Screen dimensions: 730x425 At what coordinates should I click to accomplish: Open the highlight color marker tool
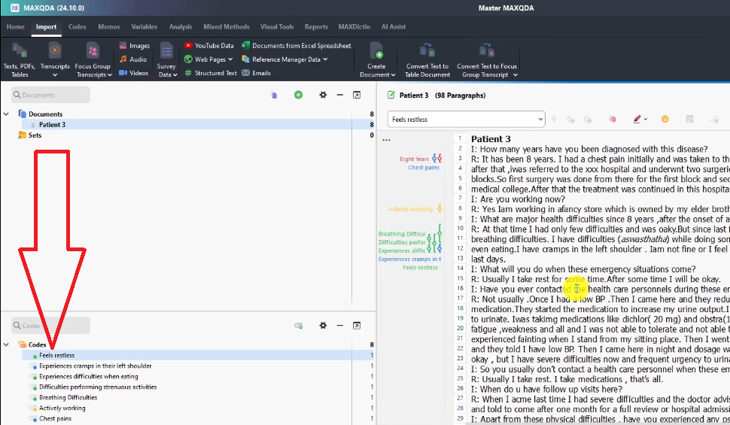(640, 119)
